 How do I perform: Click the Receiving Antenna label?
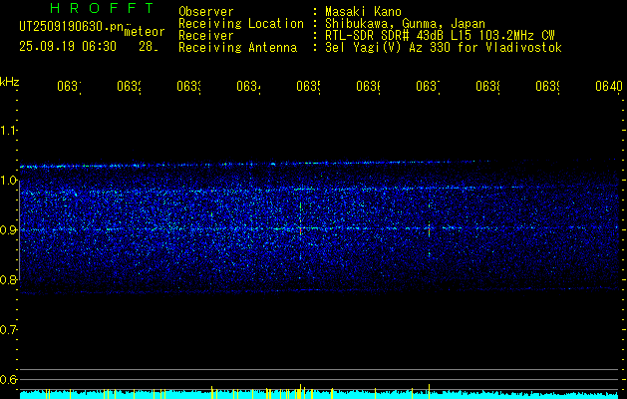point(238,48)
